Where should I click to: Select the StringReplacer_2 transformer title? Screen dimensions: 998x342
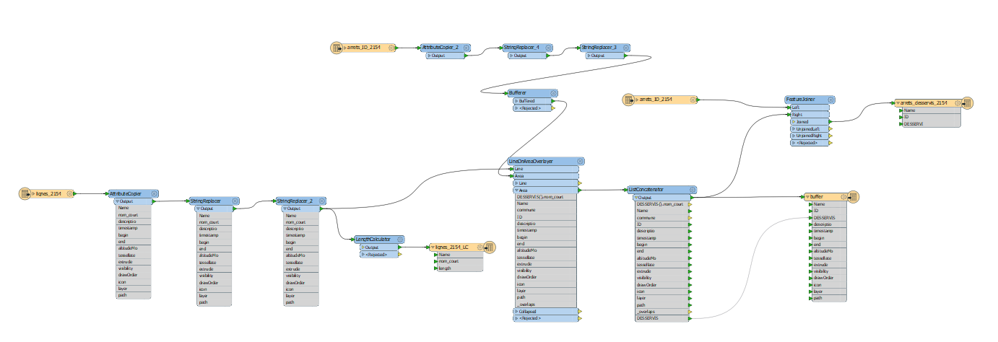(295, 201)
